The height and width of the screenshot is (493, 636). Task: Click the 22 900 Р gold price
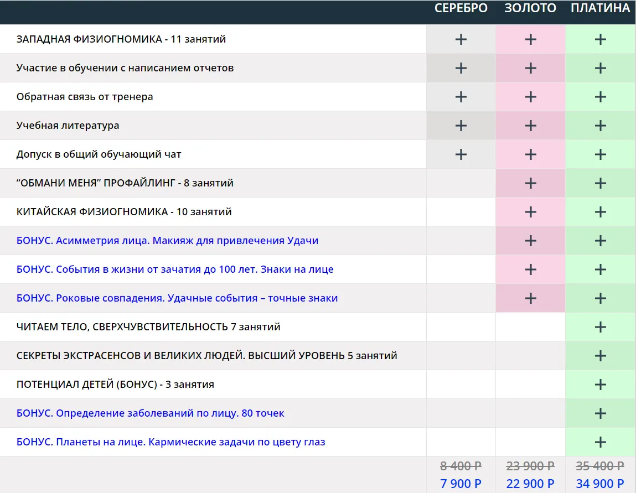click(530, 484)
